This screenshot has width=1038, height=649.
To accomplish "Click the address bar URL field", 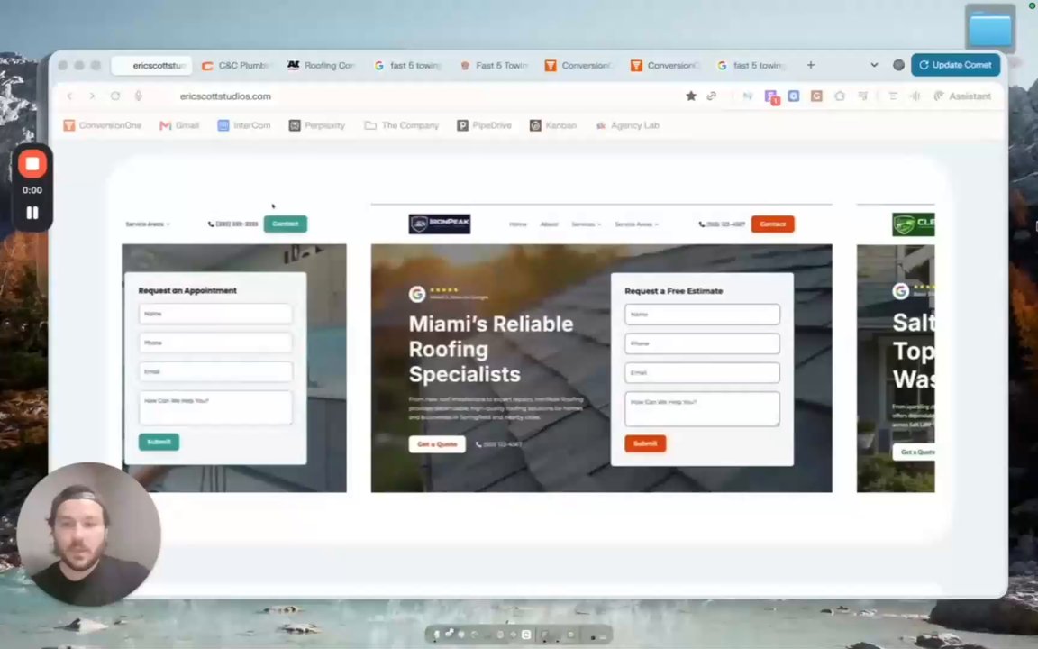I will (225, 96).
